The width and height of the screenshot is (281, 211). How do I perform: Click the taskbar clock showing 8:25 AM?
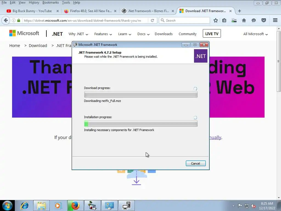click(x=267, y=206)
